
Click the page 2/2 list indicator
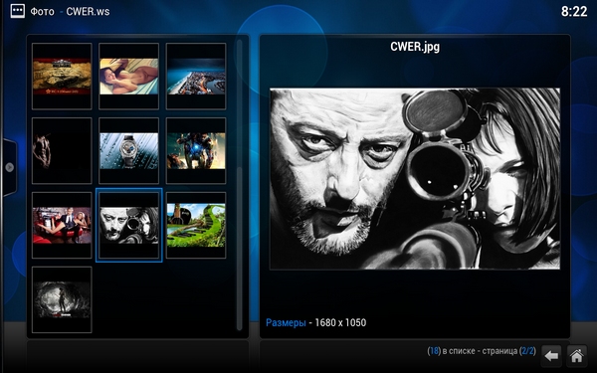tap(482, 351)
